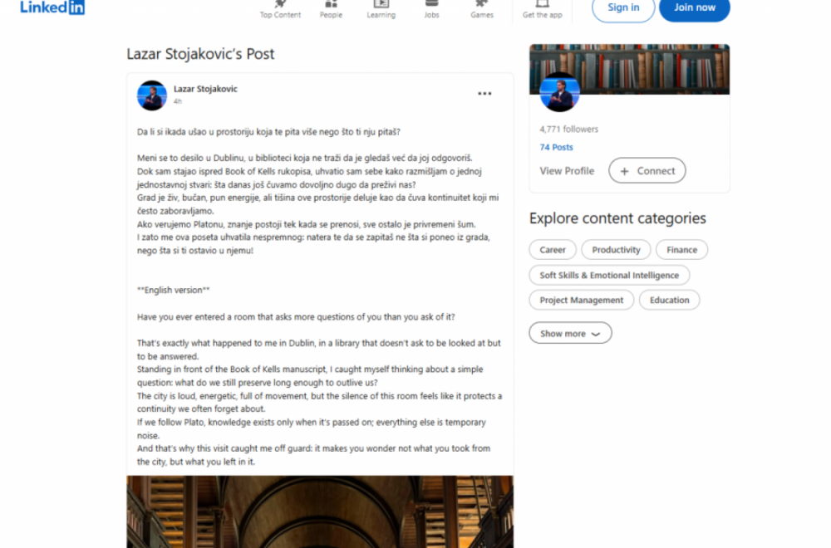
Task: Click the Sign in button
Action: point(622,7)
